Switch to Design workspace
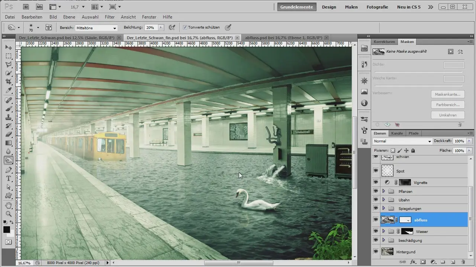Viewport: 476px width, 267px height. [x=329, y=7]
